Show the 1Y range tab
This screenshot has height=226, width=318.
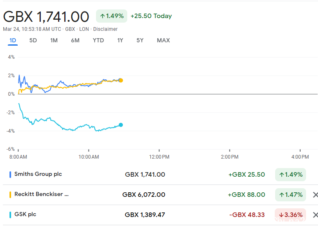(120, 40)
